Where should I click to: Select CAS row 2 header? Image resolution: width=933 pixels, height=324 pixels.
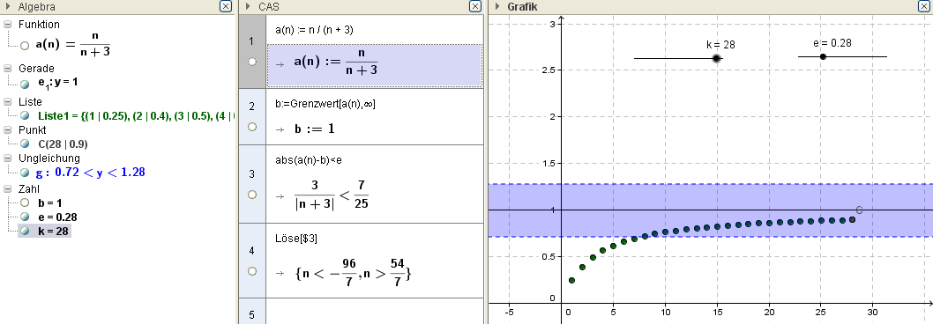[x=251, y=116]
